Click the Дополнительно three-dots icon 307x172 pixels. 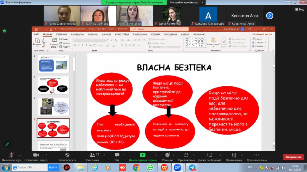coord(257,155)
